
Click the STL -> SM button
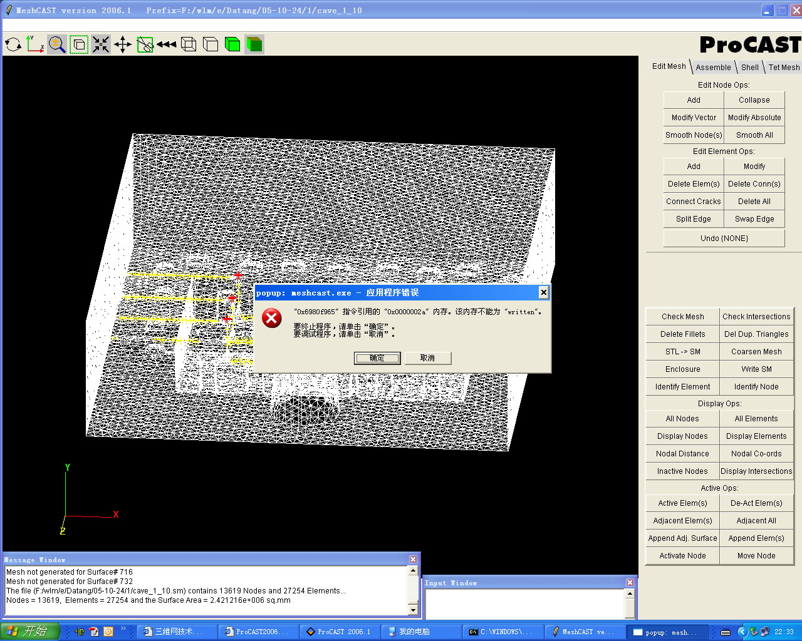point(682,352)
